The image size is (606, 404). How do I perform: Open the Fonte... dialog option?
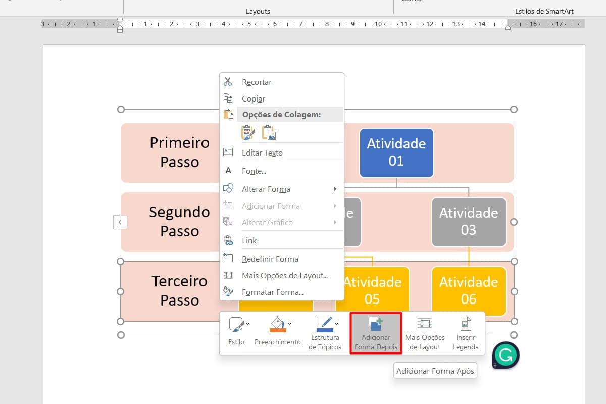coord(254,171)
